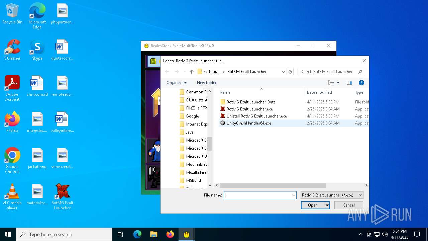The width and height of the screenshot is (428, 241).
Task: Open the CCleaner desktop shortcut
Action: click(x=12, y=50)
